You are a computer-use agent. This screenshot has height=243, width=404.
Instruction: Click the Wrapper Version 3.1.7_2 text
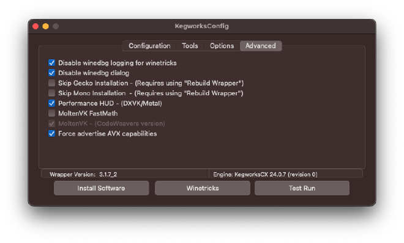click(83, 175)
